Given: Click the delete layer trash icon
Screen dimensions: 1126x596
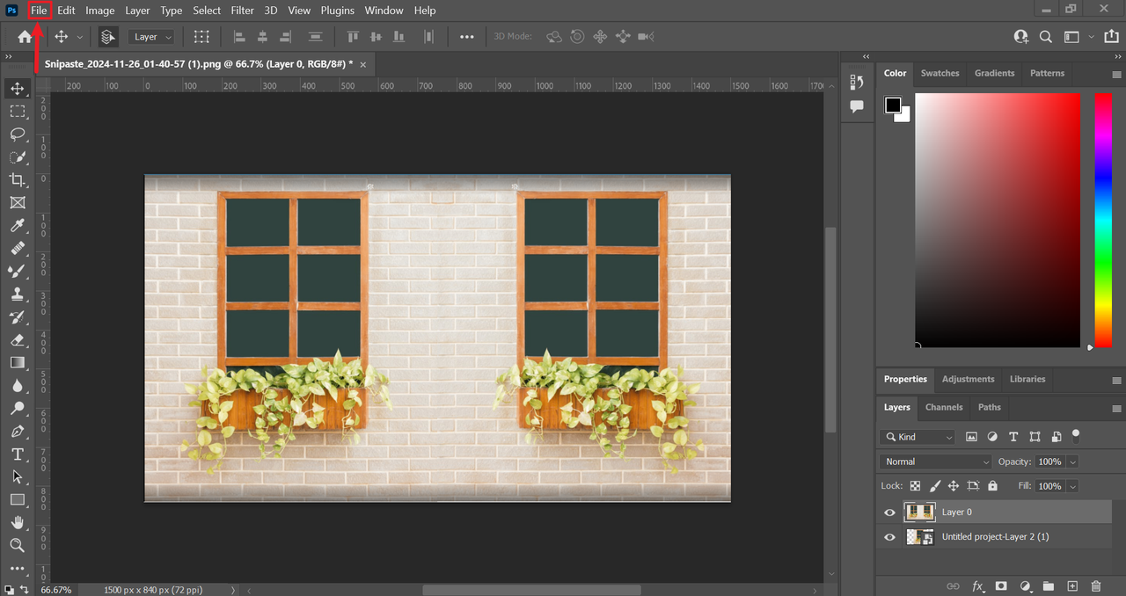Looking at the screenshot, I should coord(1095,586).
